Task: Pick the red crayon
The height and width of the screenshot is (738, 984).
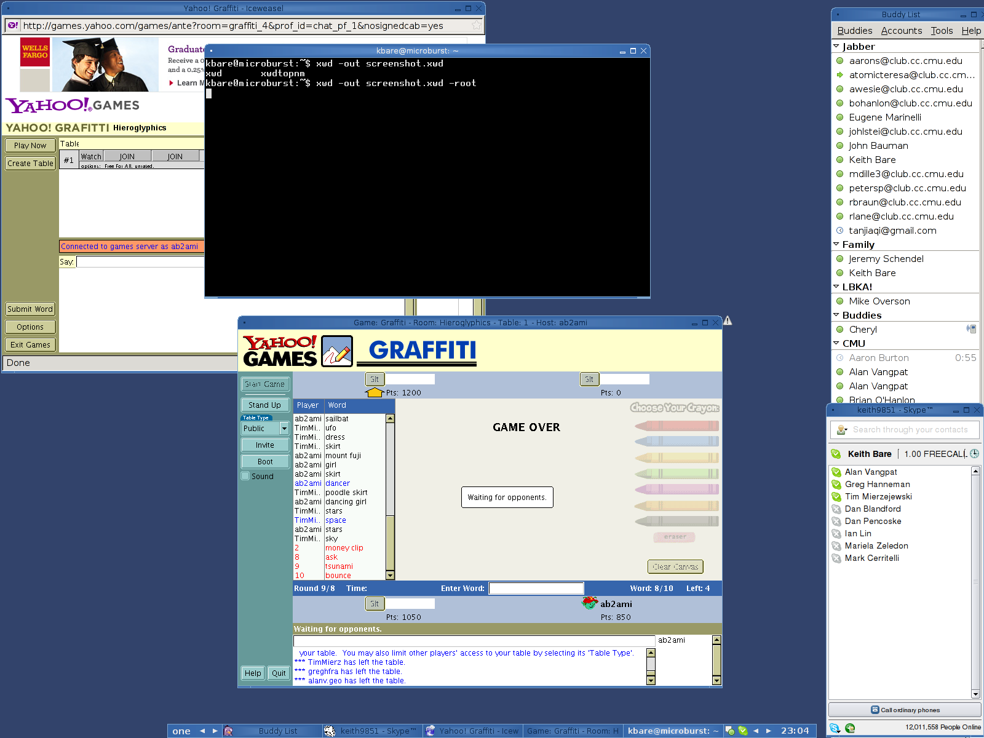Action: coord(676,426)
